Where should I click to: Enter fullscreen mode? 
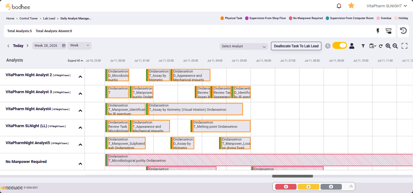404,46
